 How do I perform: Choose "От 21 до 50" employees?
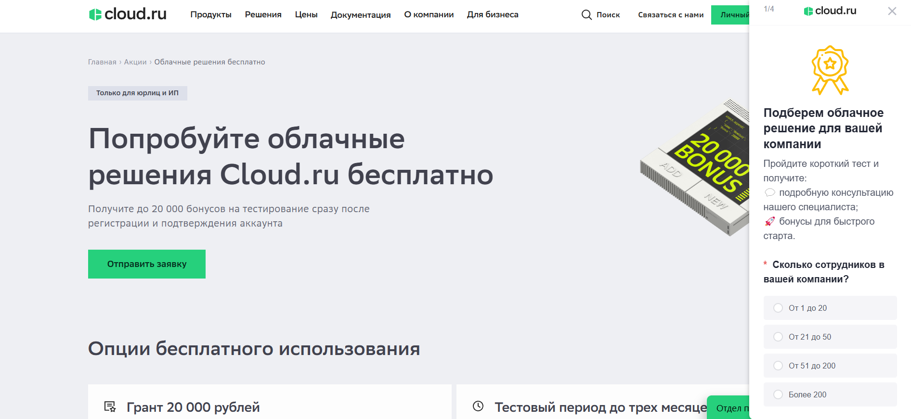point(778,337)
